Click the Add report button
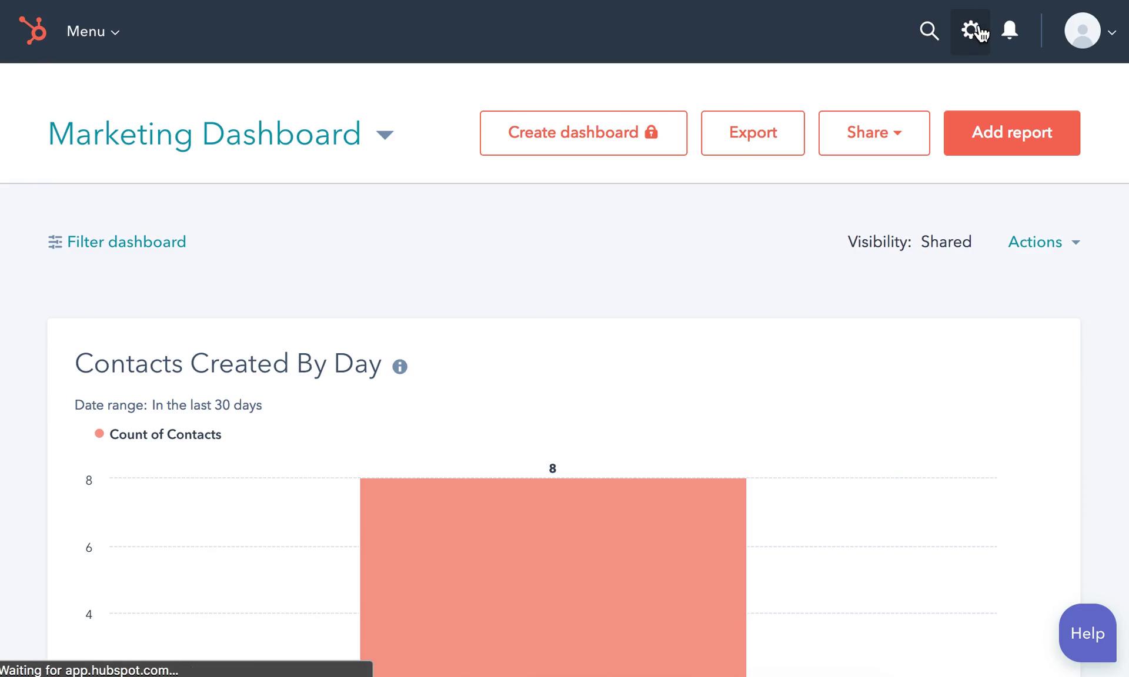Screen dimensions: 1129x677 click(x=1011, y=132)
